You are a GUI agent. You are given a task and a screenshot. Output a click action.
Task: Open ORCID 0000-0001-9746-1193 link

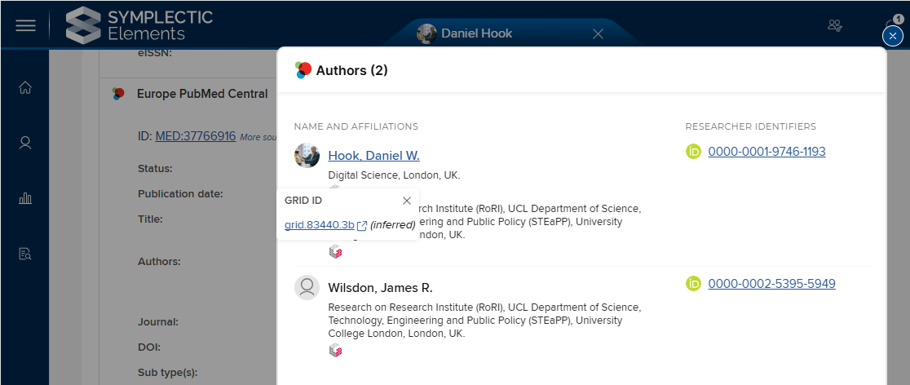pos(766,152)
